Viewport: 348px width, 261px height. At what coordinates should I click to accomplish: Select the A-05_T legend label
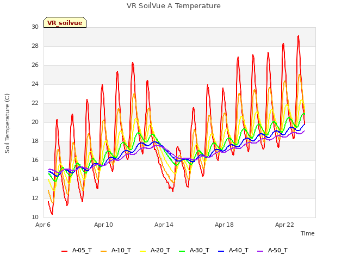(82, 250)
